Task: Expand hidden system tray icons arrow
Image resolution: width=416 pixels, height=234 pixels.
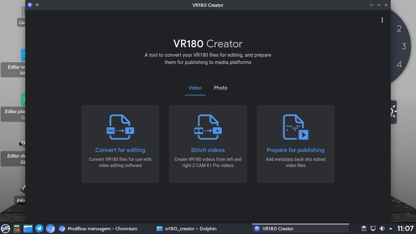Action: [391, 228]
